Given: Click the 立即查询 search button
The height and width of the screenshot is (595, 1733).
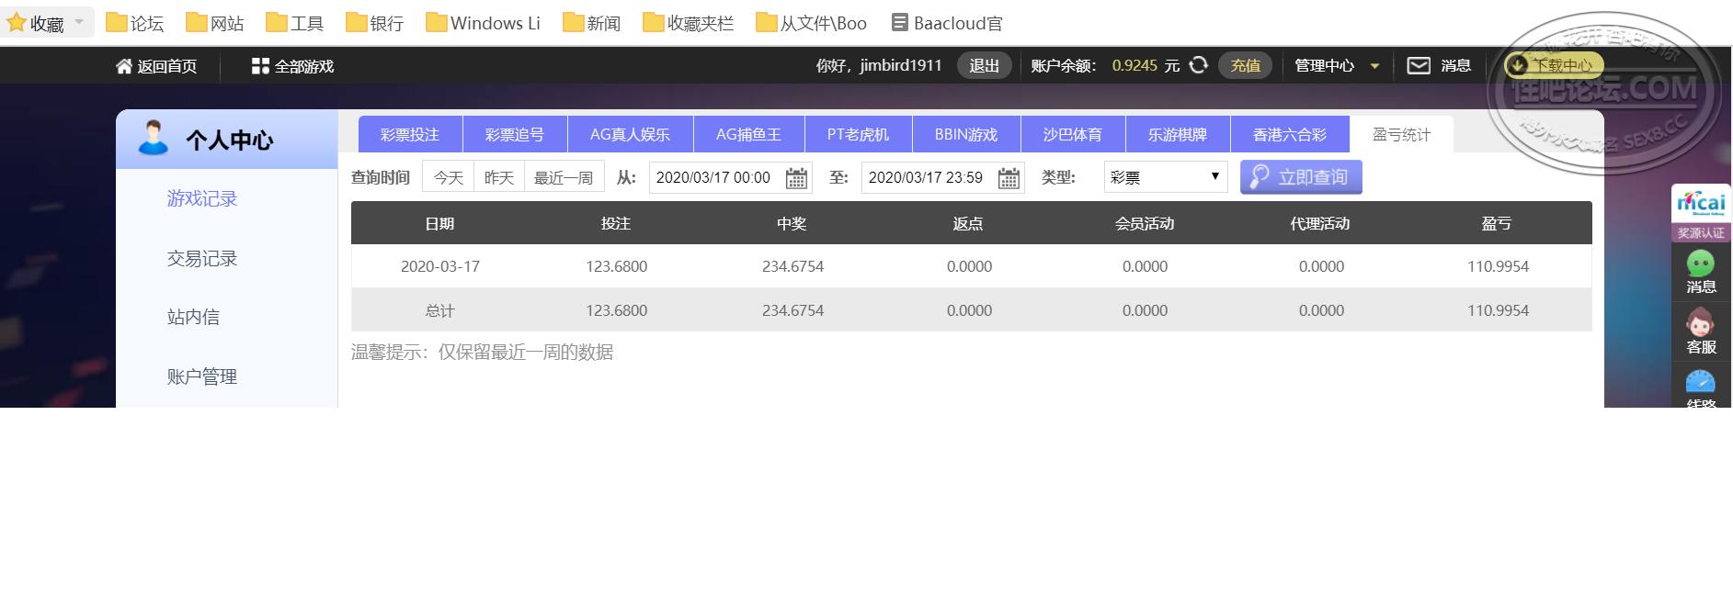Looking at the screenshot, I should tap(1300, 177).
